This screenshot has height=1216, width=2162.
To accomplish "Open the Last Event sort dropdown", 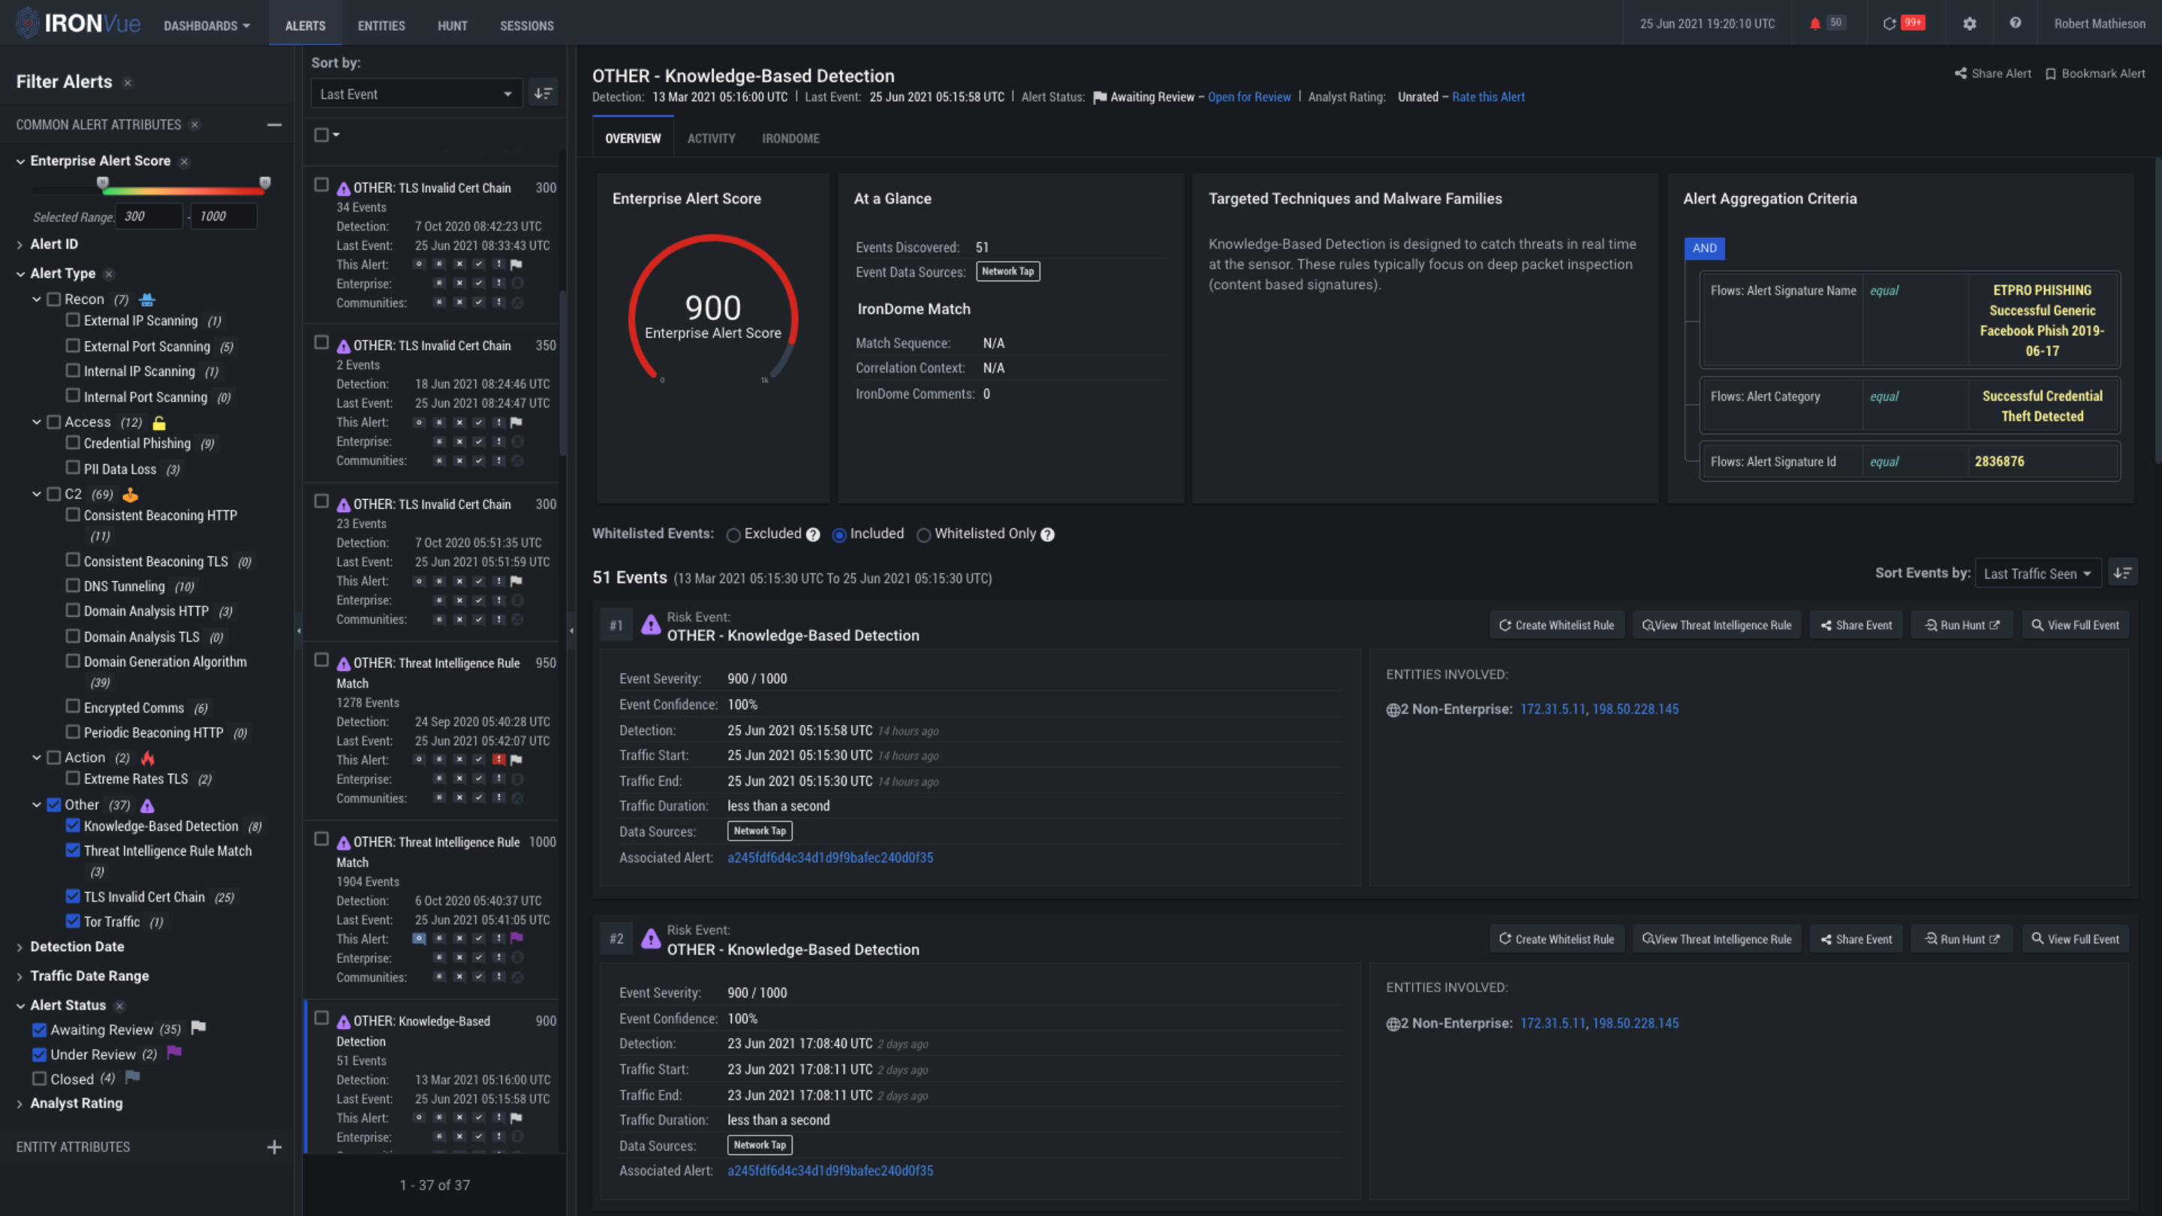I will pyautogui.click(x=415, y=94).
